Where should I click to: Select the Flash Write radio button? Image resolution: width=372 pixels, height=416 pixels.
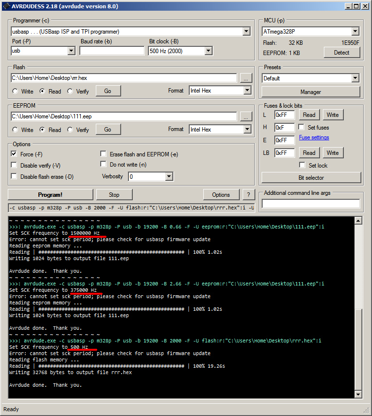click(x=16, y=91)
